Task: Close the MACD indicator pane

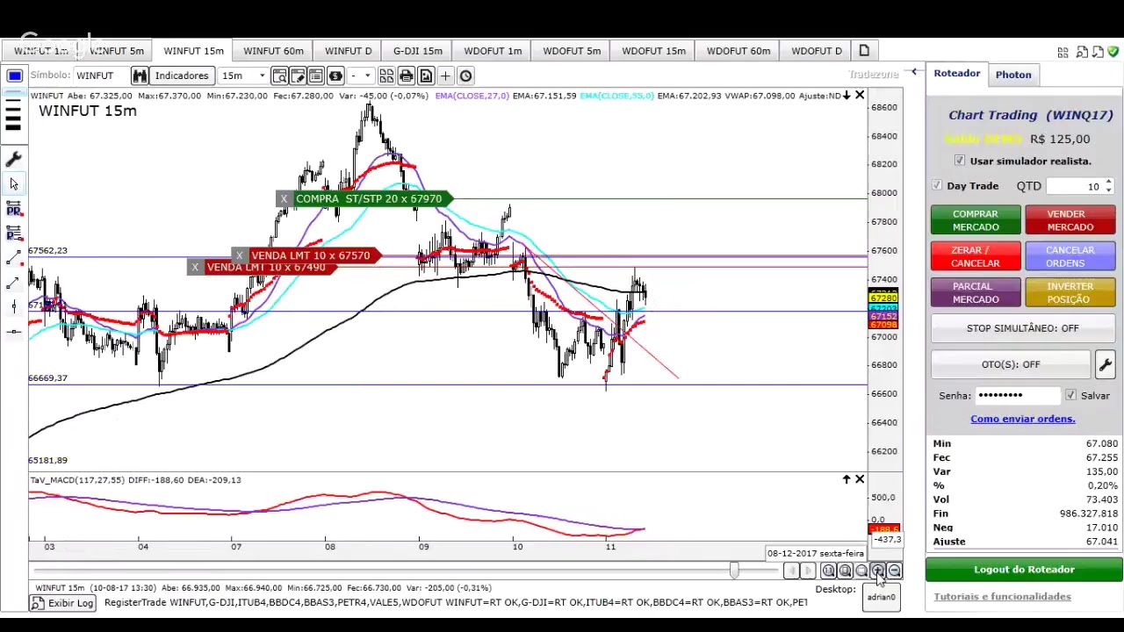Action: pos(860,479)
